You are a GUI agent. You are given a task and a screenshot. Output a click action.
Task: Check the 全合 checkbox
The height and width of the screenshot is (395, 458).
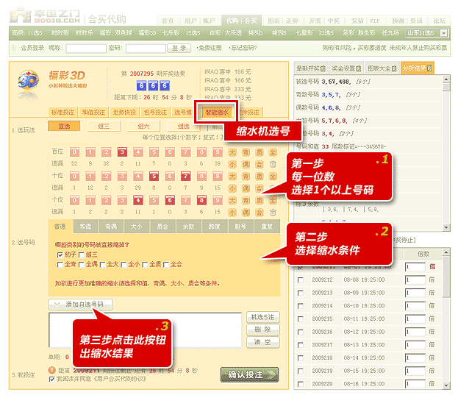(x=166, y=265)
